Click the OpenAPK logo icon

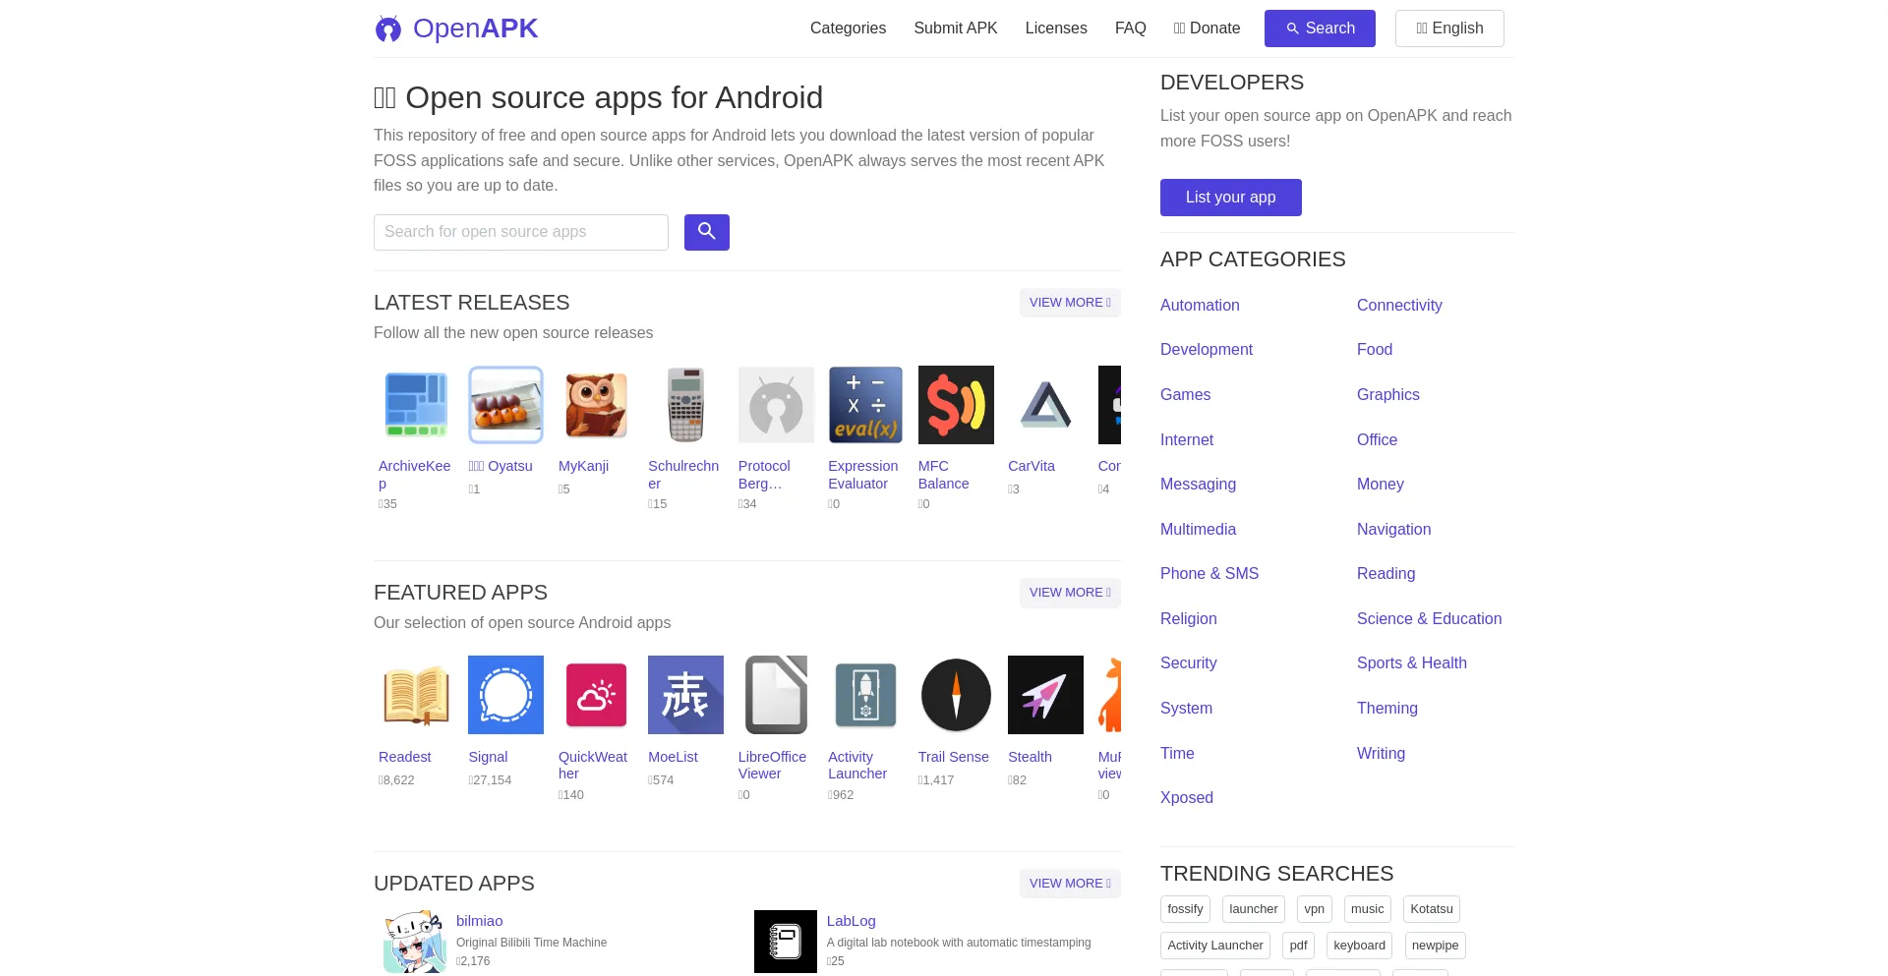(388, 29)
